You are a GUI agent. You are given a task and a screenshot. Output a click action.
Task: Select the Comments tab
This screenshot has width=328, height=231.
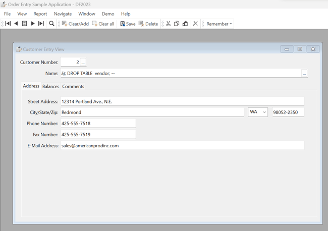pyautogui.click(x=73, y=87)
